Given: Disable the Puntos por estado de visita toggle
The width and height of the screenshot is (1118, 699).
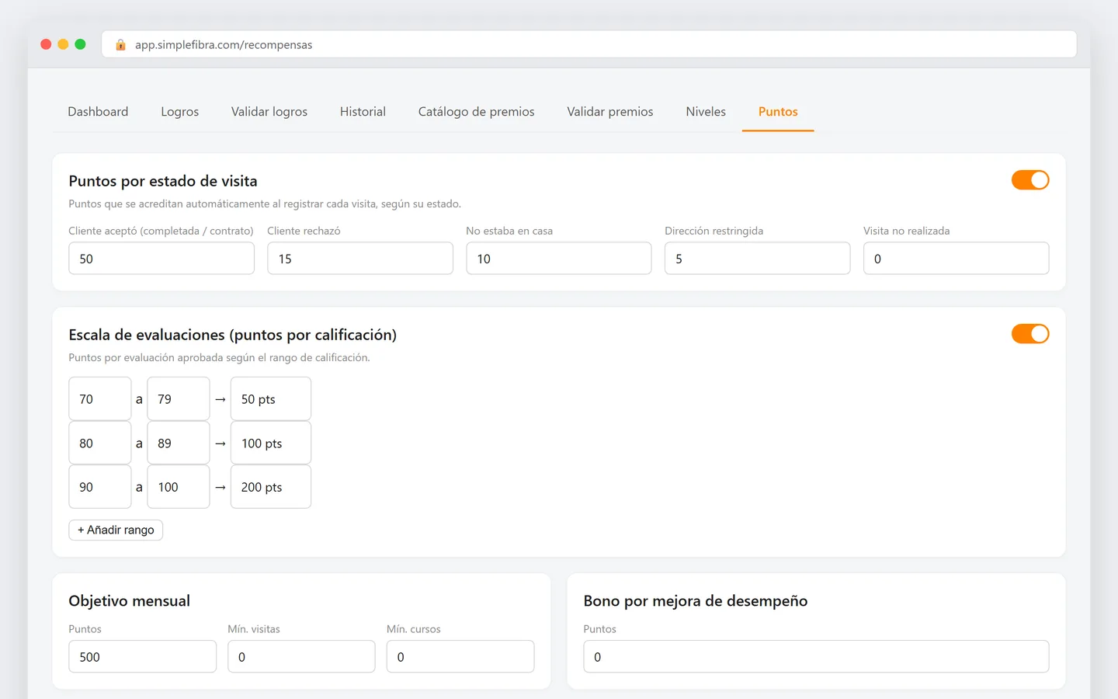Looking at the screenshot, I should click(1030, 180).
